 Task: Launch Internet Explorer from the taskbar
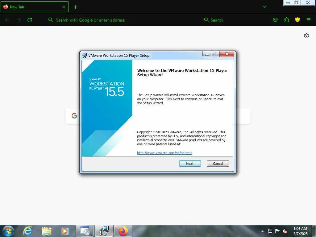click(x=27, y=231)
